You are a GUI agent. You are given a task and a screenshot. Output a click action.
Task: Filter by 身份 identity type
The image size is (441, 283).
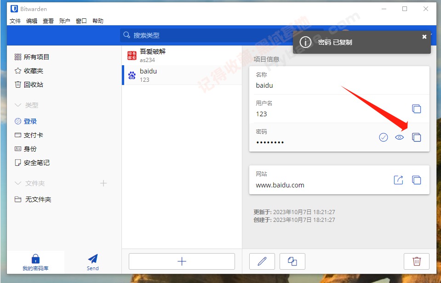click(x=26, y=149)
